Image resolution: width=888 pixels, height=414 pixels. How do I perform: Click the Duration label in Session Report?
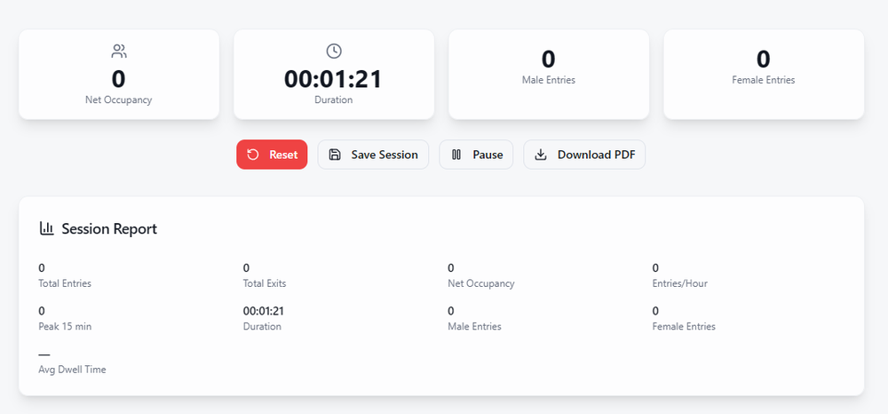pos(262,327)
